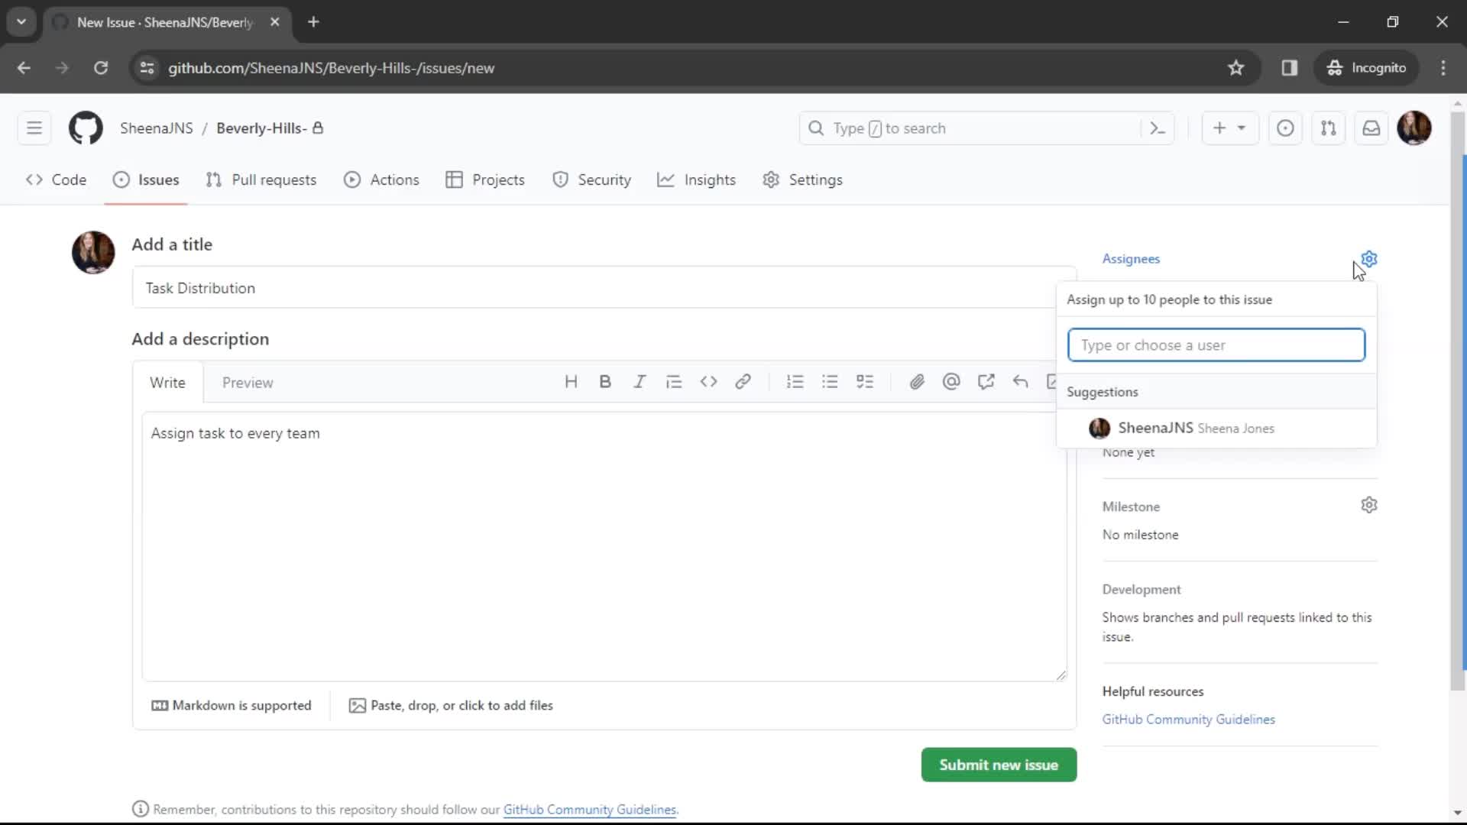Click the tasklist icon in toolbar
The image size is (1467, 825).
click(864, 382)
